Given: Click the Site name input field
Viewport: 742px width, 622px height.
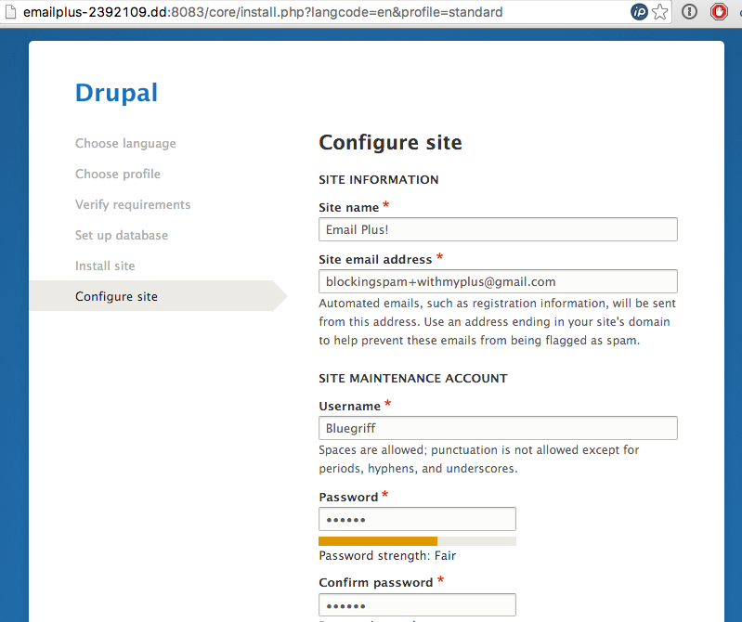Looking at the screenshot, I should pos(498,229).
